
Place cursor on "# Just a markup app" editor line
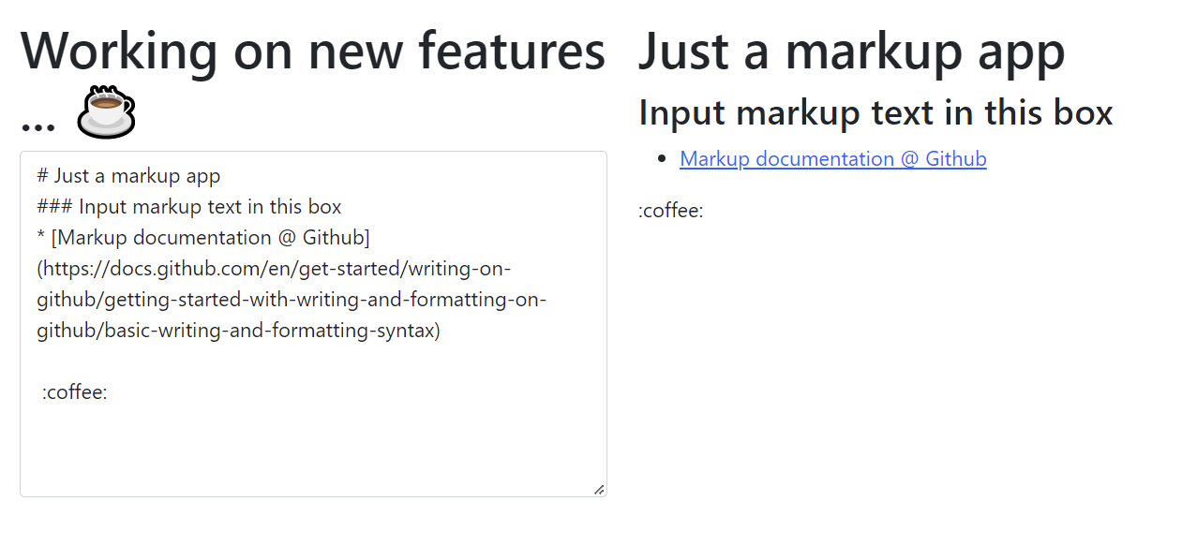click(128, 175)
